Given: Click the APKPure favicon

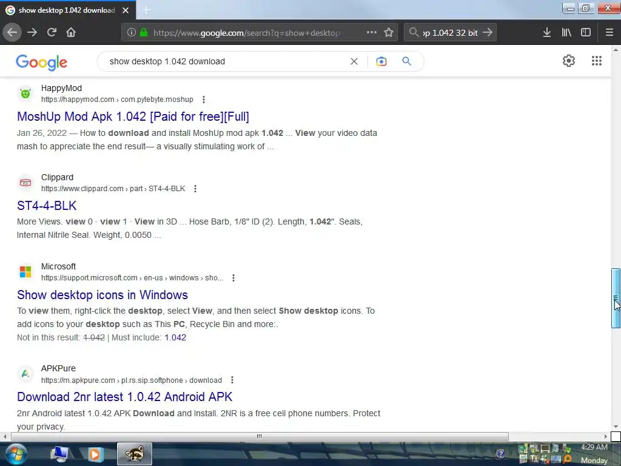Looking at the screenshot, I should (x=25, y=374).
